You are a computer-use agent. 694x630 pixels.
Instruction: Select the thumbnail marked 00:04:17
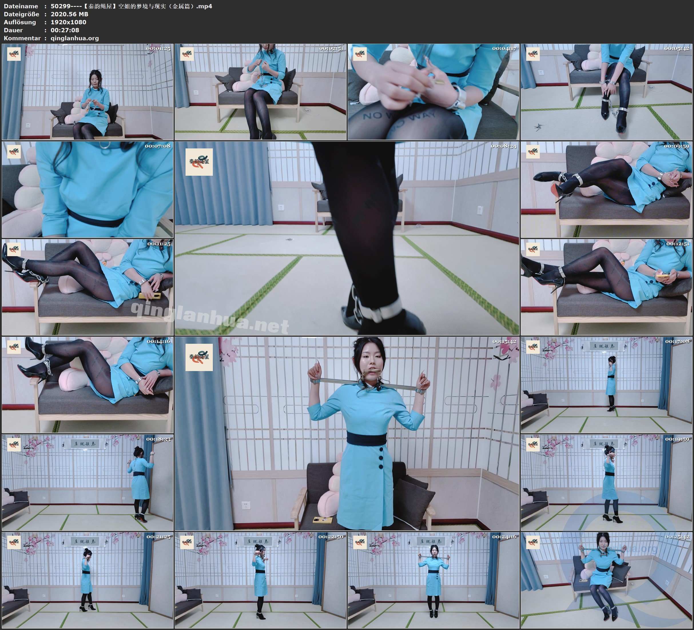pos(433,91)
